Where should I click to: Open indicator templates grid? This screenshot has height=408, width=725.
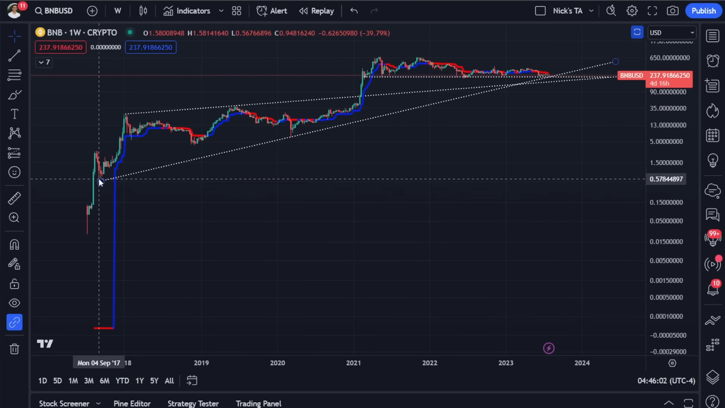[x=237, y=11]
